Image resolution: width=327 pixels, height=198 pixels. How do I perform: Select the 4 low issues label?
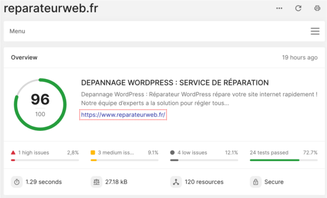(x=192, y=153)
